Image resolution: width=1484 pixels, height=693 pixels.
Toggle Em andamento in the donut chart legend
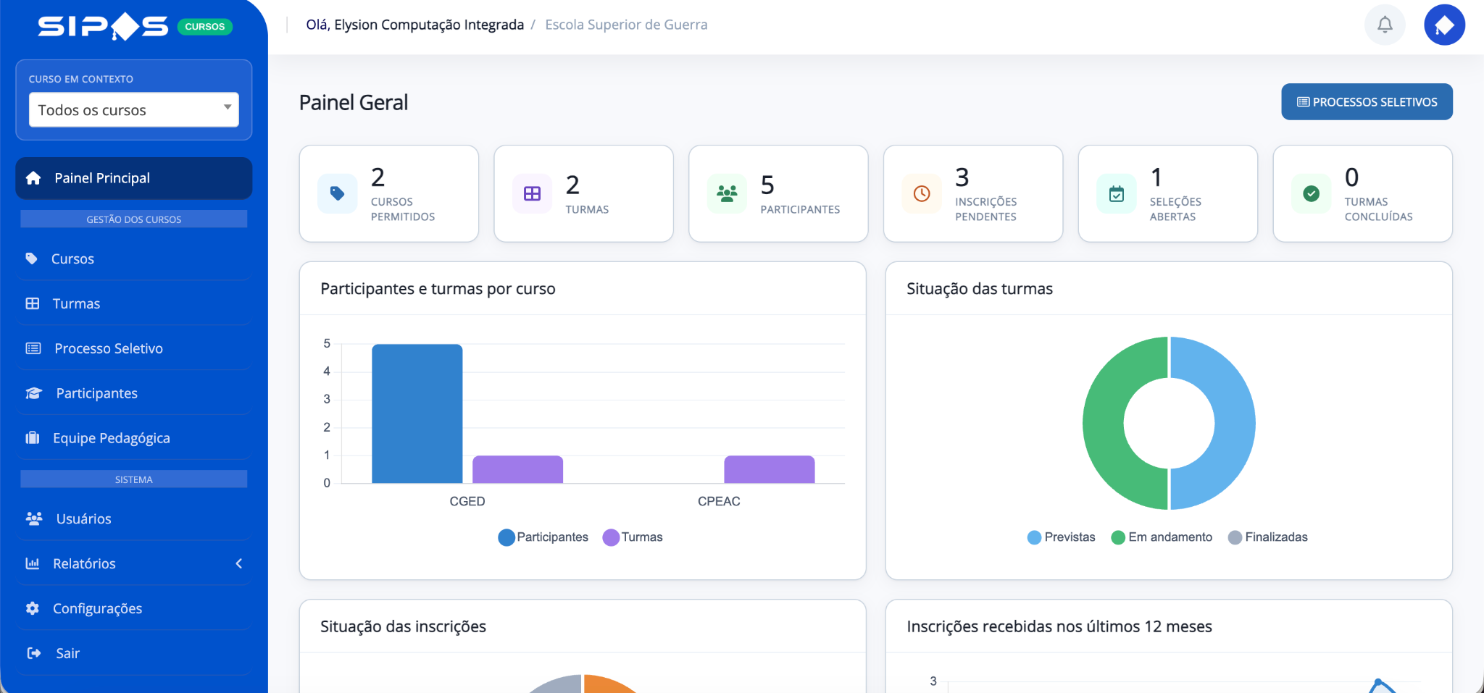tap(1162, 537)
